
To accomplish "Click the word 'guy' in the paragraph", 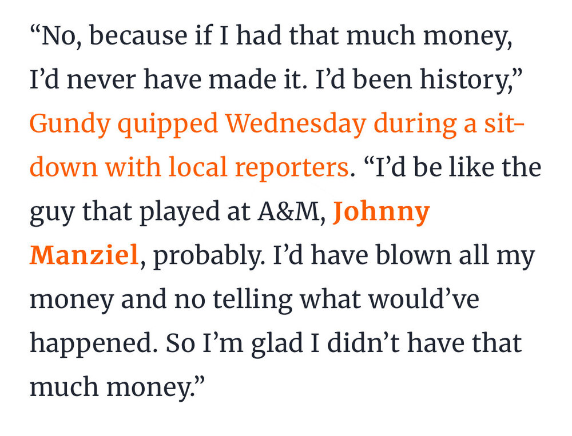I will tap(52, 214).
